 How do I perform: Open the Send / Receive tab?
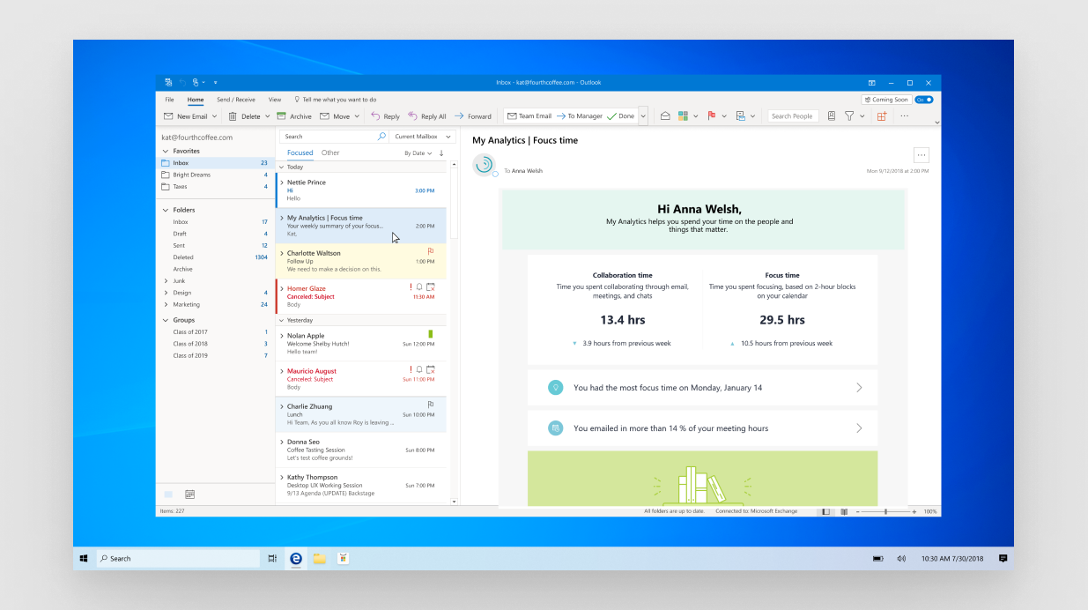(236, 100)
